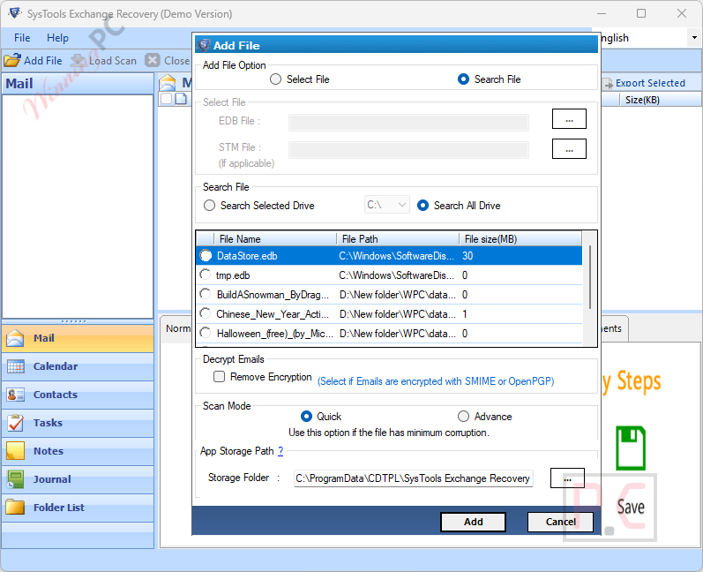Choose the Search File radio option
The width and height of the screenshot is (703, 572).
[463, 79]
